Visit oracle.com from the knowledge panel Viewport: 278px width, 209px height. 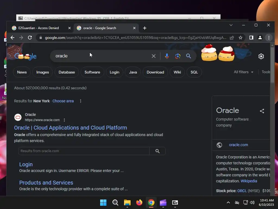point(238,145)
